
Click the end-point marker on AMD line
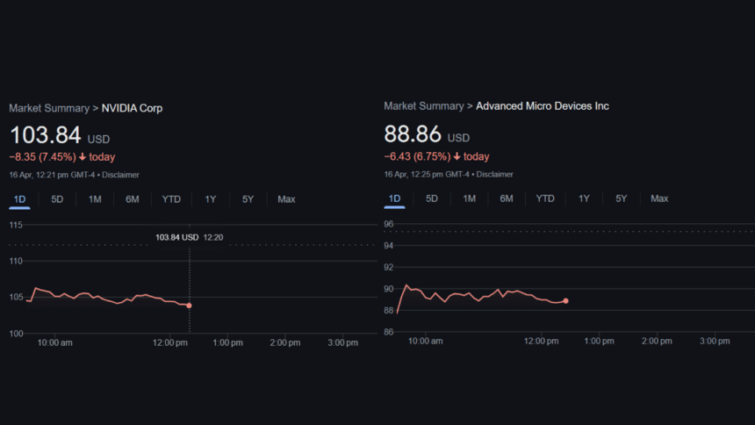(565, 300)
